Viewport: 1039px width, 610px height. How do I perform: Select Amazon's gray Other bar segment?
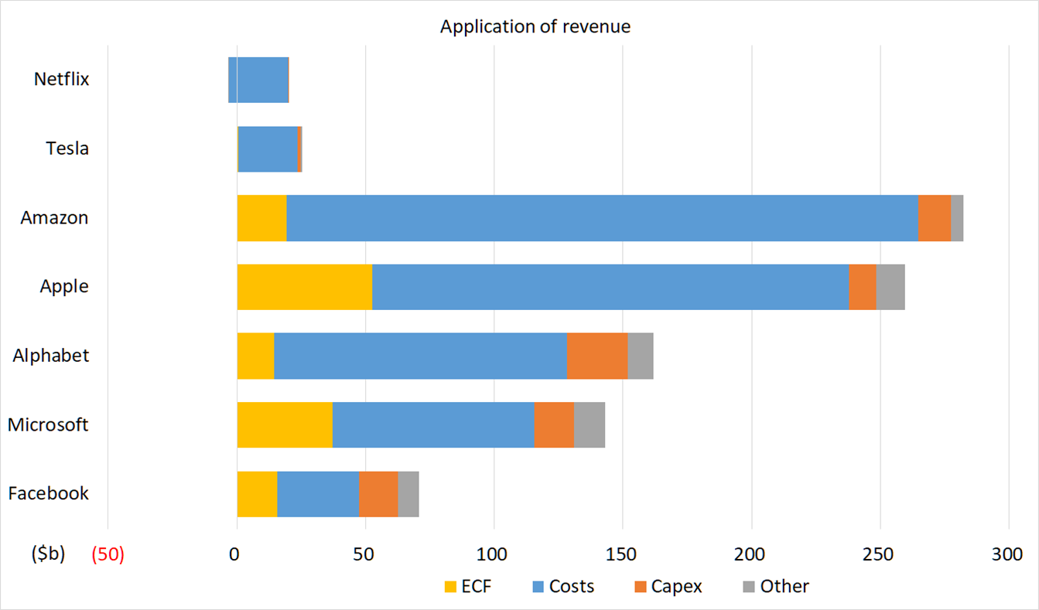click(957, 217)
